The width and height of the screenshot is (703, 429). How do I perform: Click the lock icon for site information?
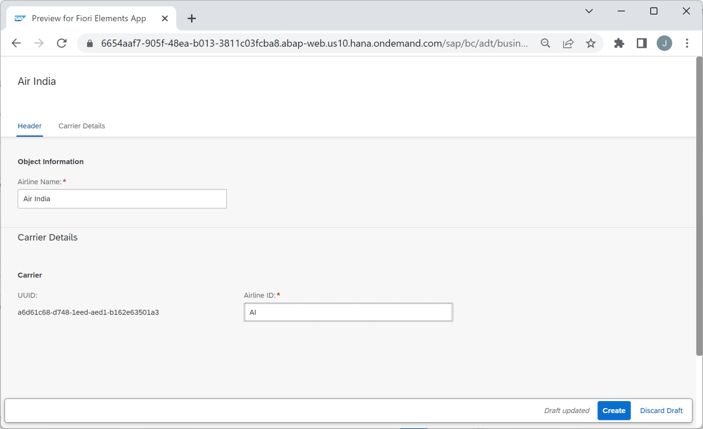pyautogui.click(x=89, y=43)
